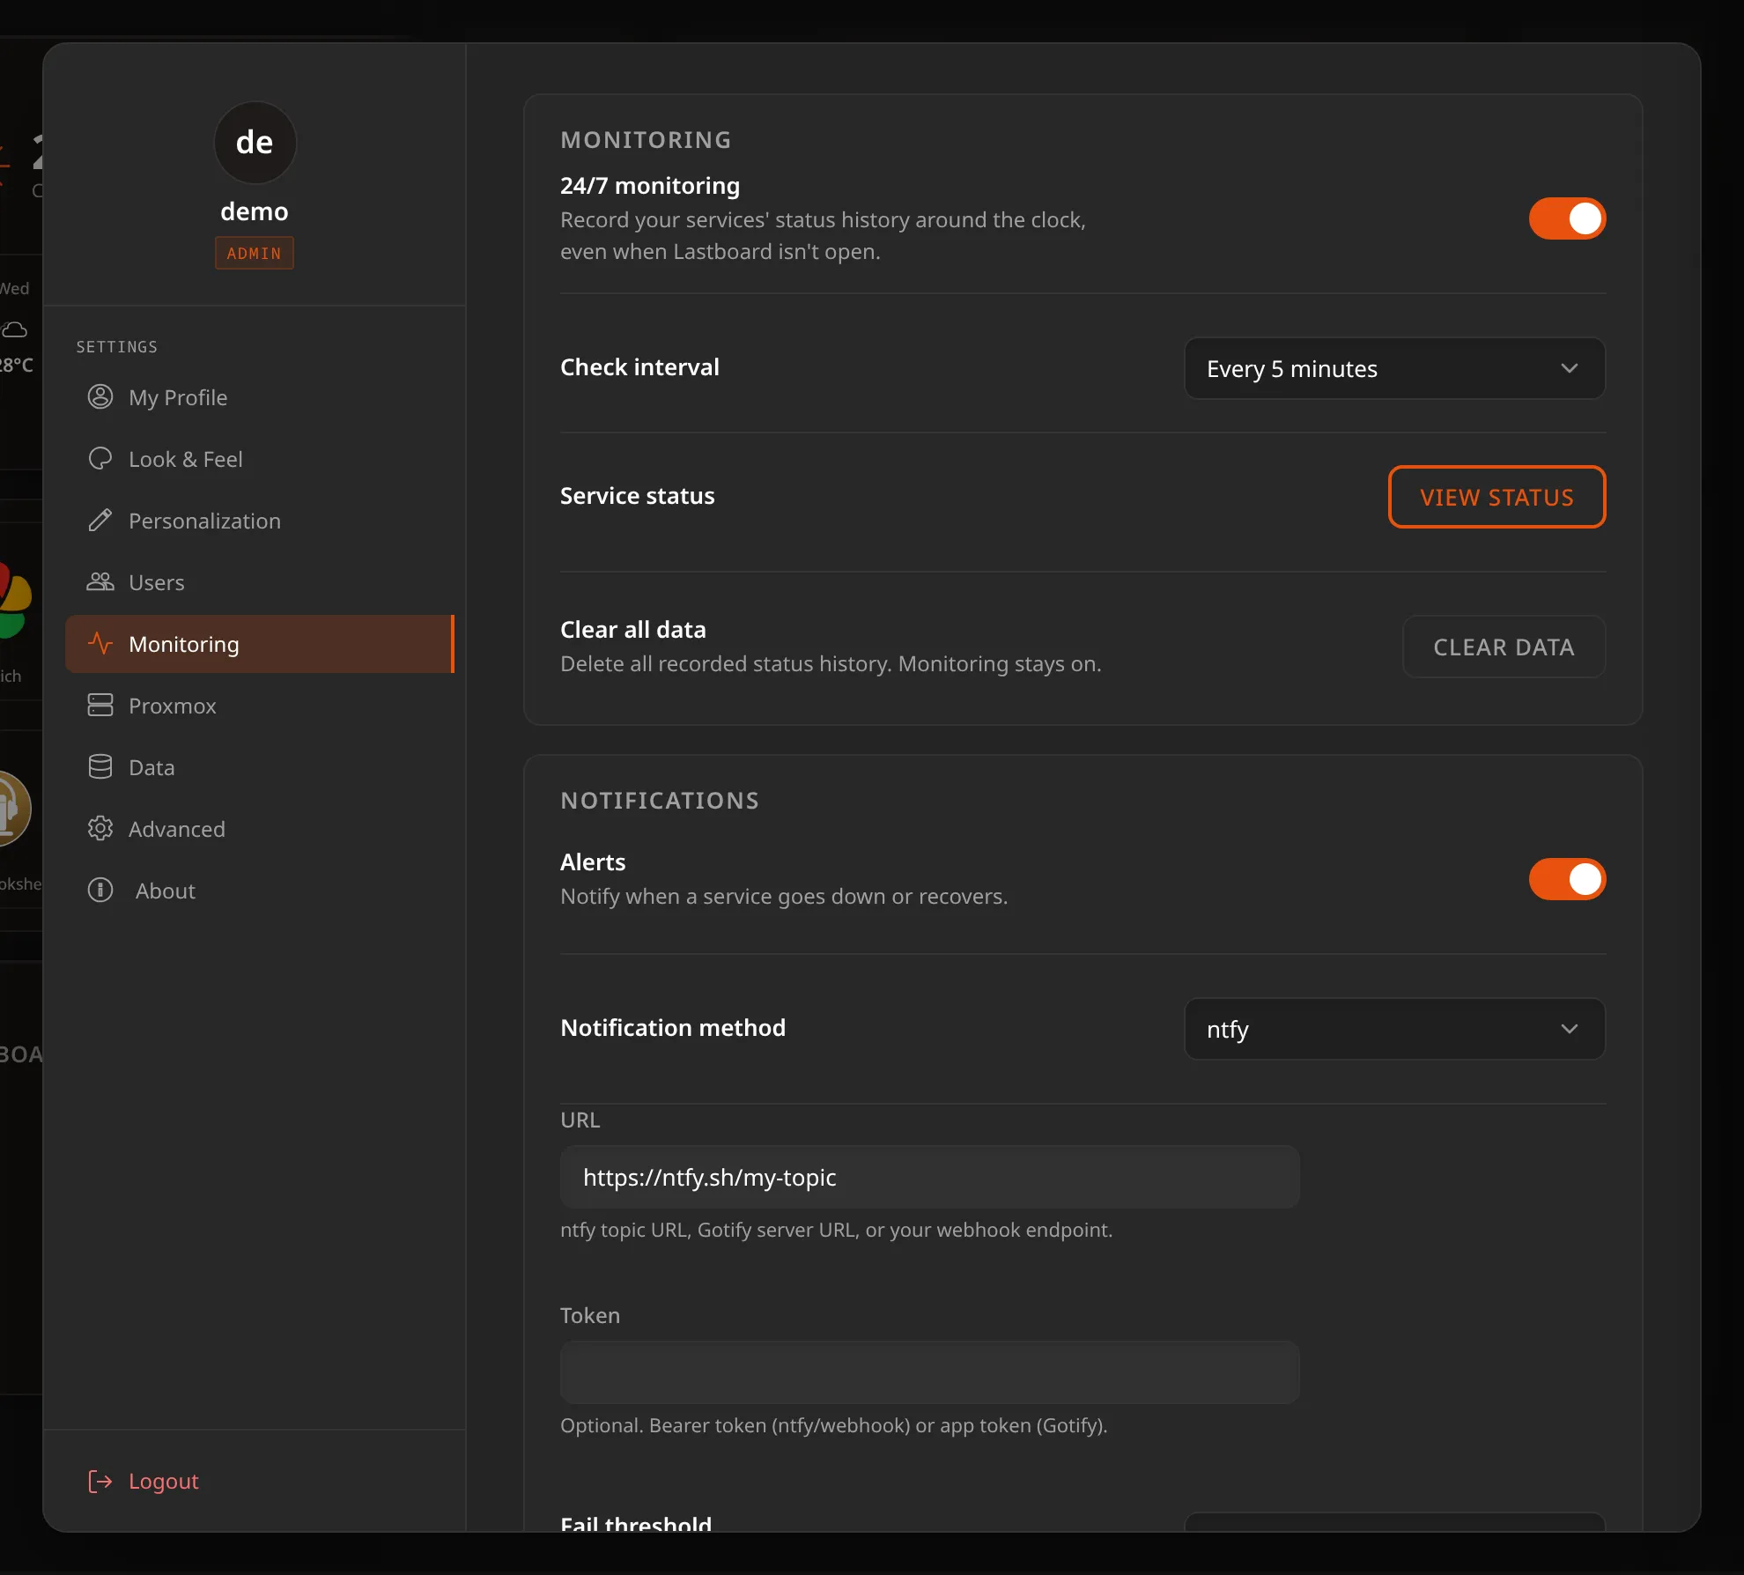Screen dimensions: 1744x1575
Task: Turn off the Alerts toggle
Action: pyautogui.click(x=1567, y=879)
